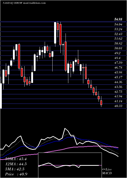
Task: Click the 52.43 price axis label
Action: pos(118,34)
